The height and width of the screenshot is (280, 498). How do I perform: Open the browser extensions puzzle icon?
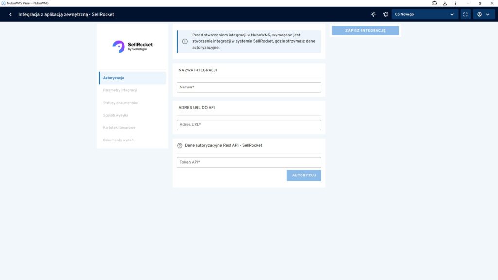pyautogui.click(x=434, y=3)
